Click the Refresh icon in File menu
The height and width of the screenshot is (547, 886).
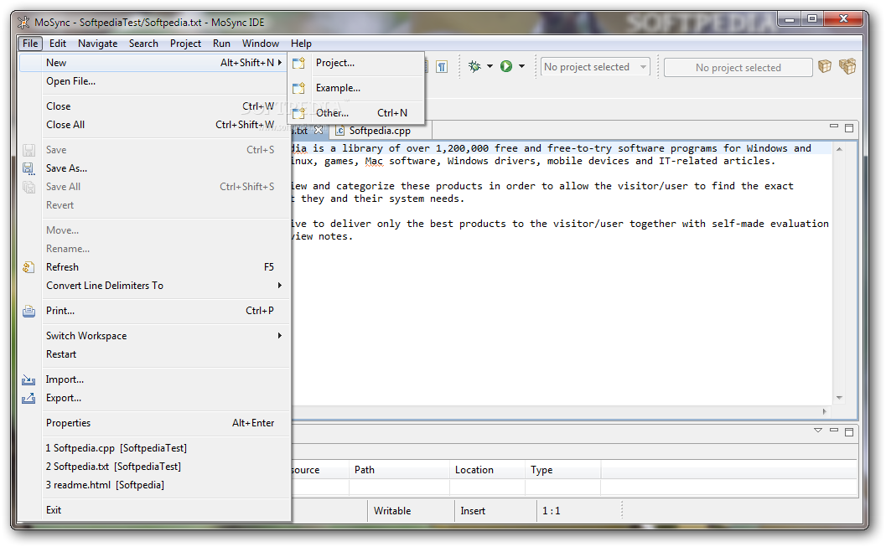[x=28, y=267]
